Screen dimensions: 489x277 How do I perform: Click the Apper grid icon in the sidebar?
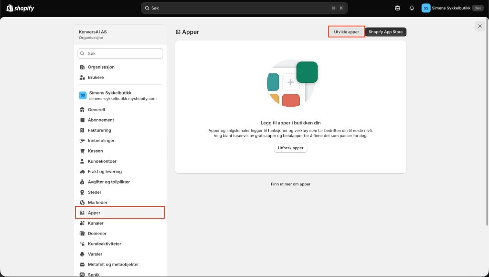[x=82, y=213]
